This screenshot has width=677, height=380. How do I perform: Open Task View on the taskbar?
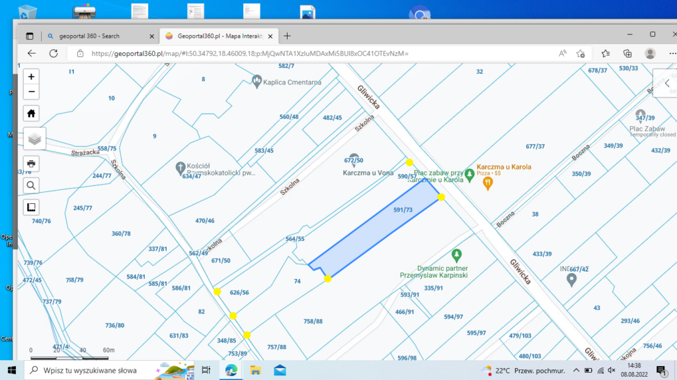206,370
